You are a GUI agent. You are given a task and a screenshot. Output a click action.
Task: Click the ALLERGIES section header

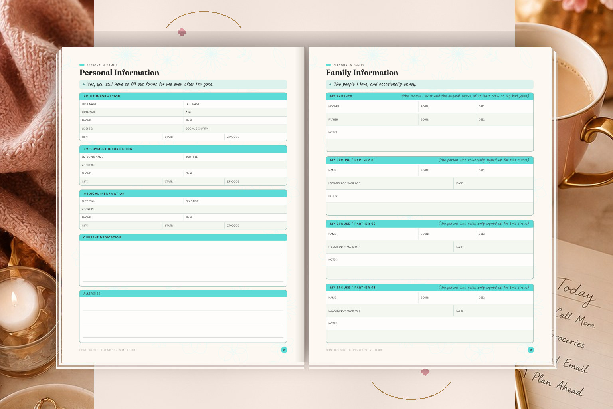click(183, 294)
